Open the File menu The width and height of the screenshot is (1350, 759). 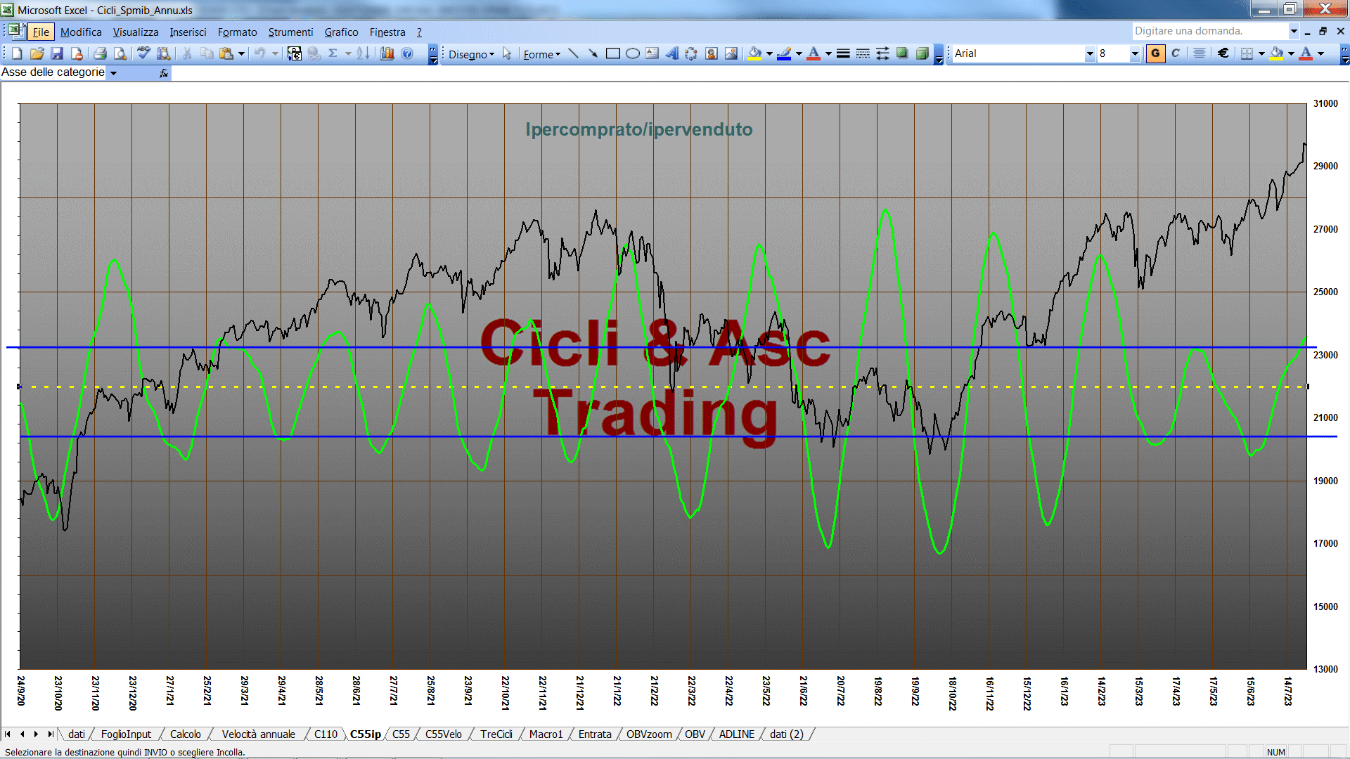click(41, 32)
